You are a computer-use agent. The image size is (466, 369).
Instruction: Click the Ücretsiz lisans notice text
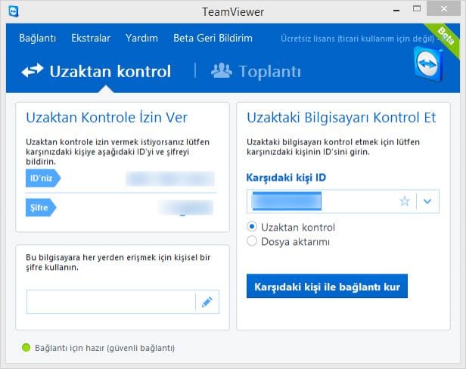point(357,39)
